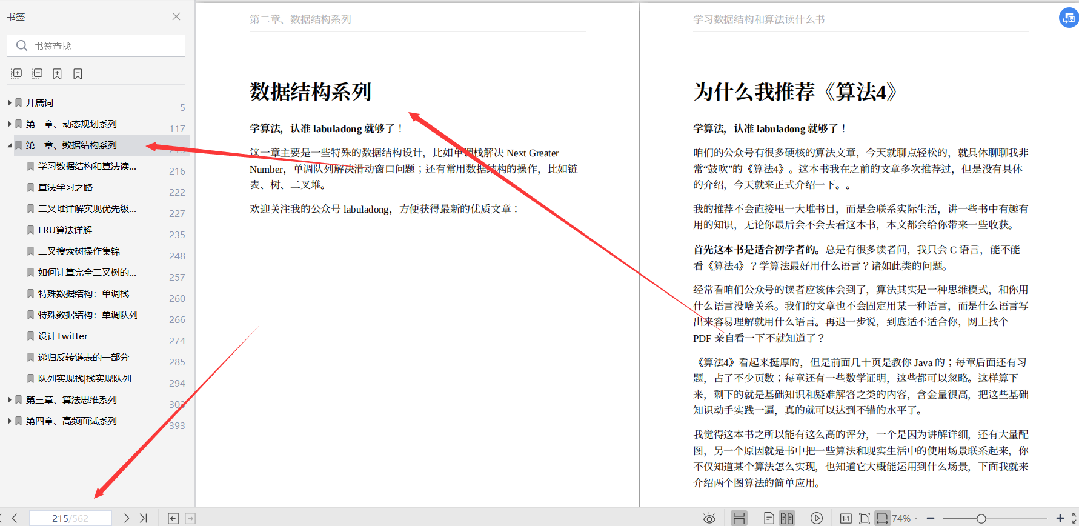Select bookmark 第二章、数据结构系列

point(71,145)
